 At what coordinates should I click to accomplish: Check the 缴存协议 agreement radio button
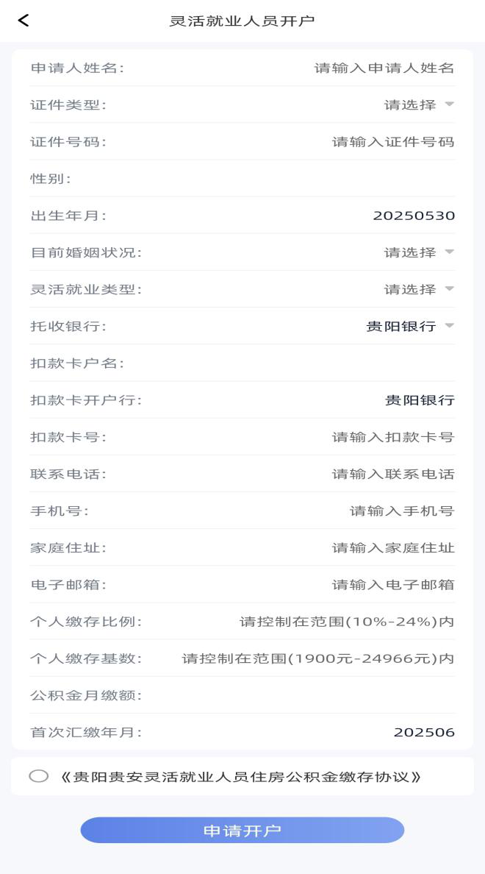tap(38, 776)
